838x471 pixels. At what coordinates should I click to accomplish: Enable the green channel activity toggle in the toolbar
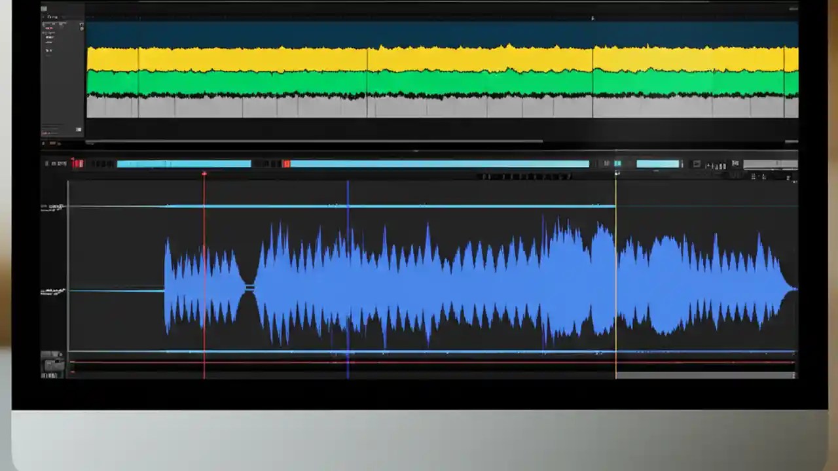click(x=616, y=164)
